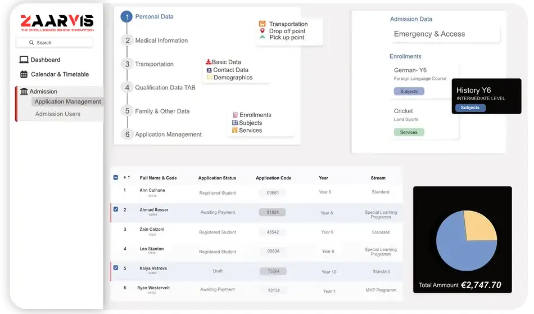534x314 pixels.
Task: Click the Transportation bus icon
Action: point(262,24)
